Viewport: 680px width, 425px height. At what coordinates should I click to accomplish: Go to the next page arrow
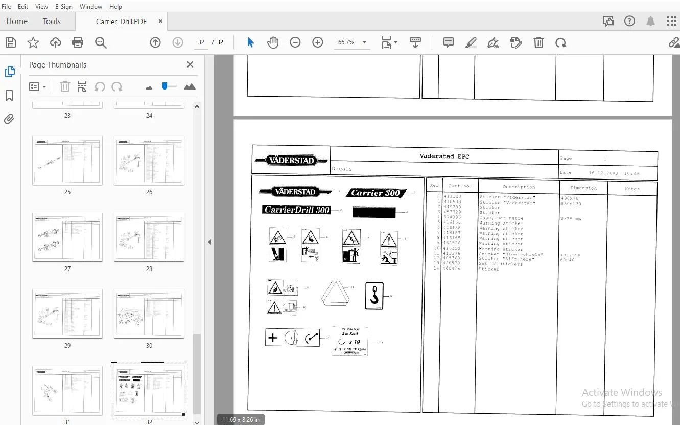coord(178,42)
